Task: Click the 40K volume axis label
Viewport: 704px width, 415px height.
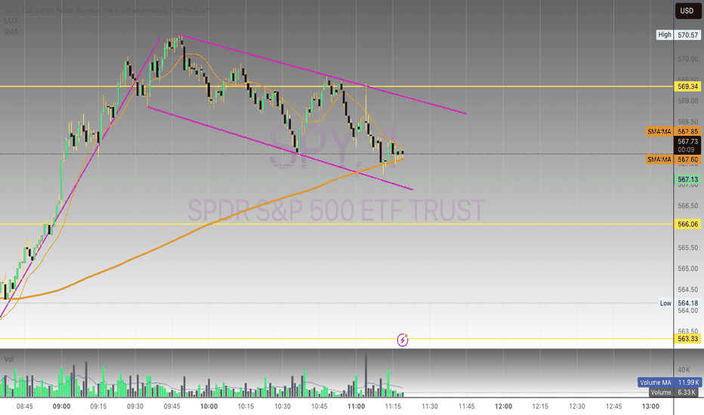Action: [684, 370]
